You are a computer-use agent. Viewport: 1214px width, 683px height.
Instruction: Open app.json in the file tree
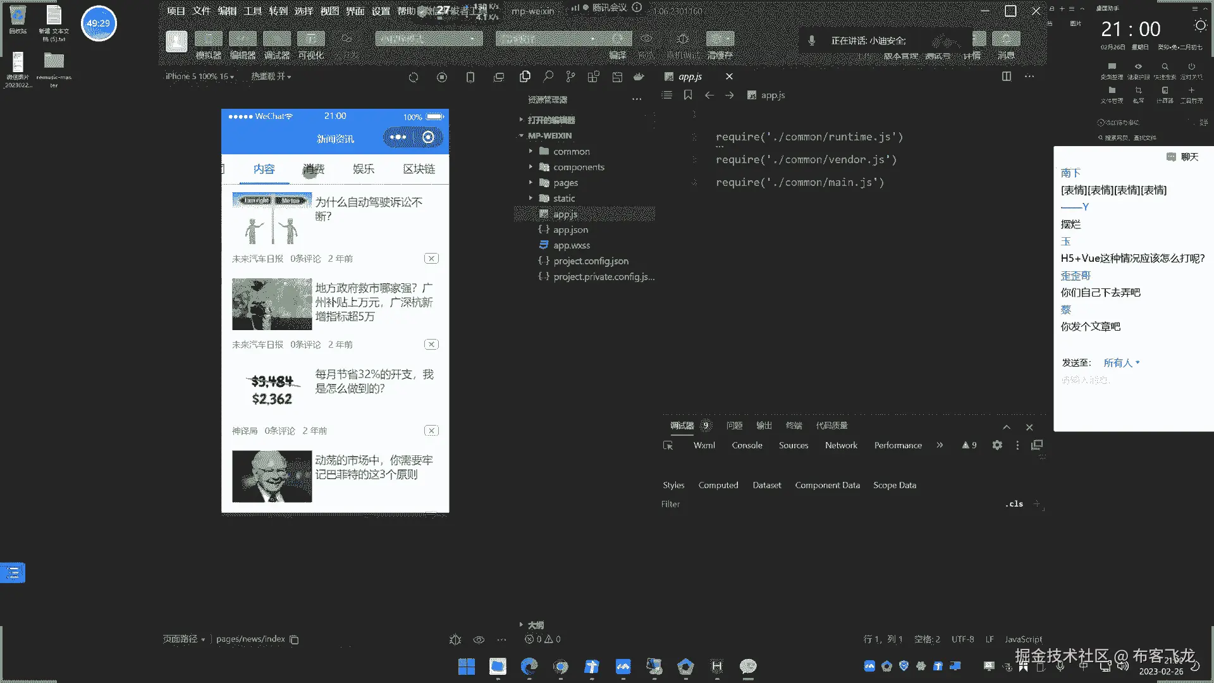click(x=570, y=230)
